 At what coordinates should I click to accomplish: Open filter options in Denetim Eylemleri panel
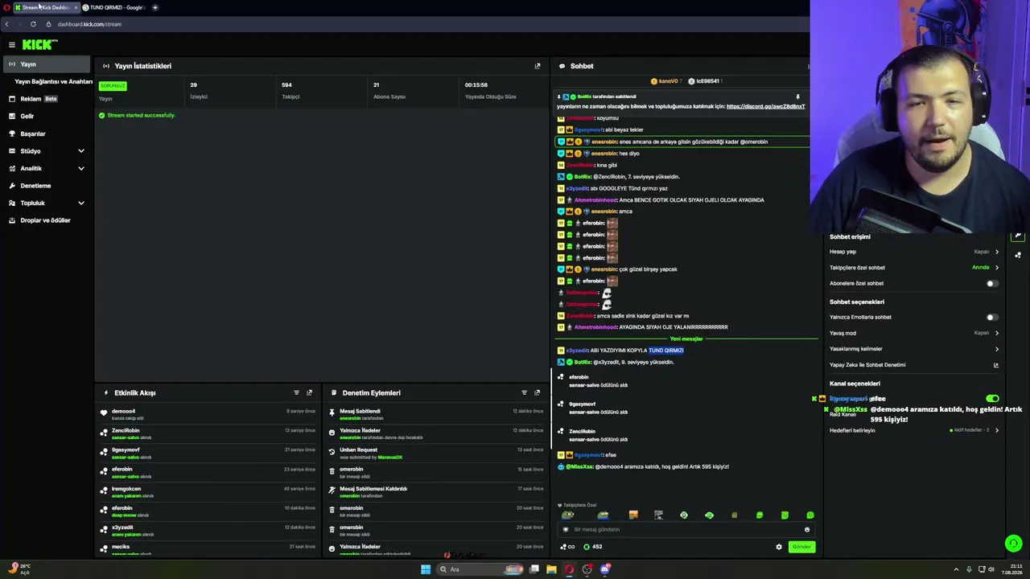524,392
